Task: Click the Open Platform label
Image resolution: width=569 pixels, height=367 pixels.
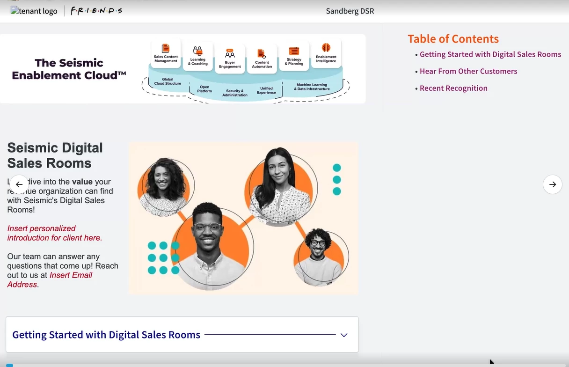Action: (x=204, y=89)
